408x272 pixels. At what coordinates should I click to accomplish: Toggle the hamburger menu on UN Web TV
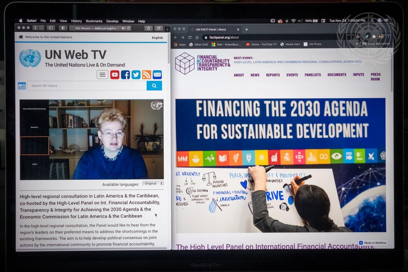102,75
